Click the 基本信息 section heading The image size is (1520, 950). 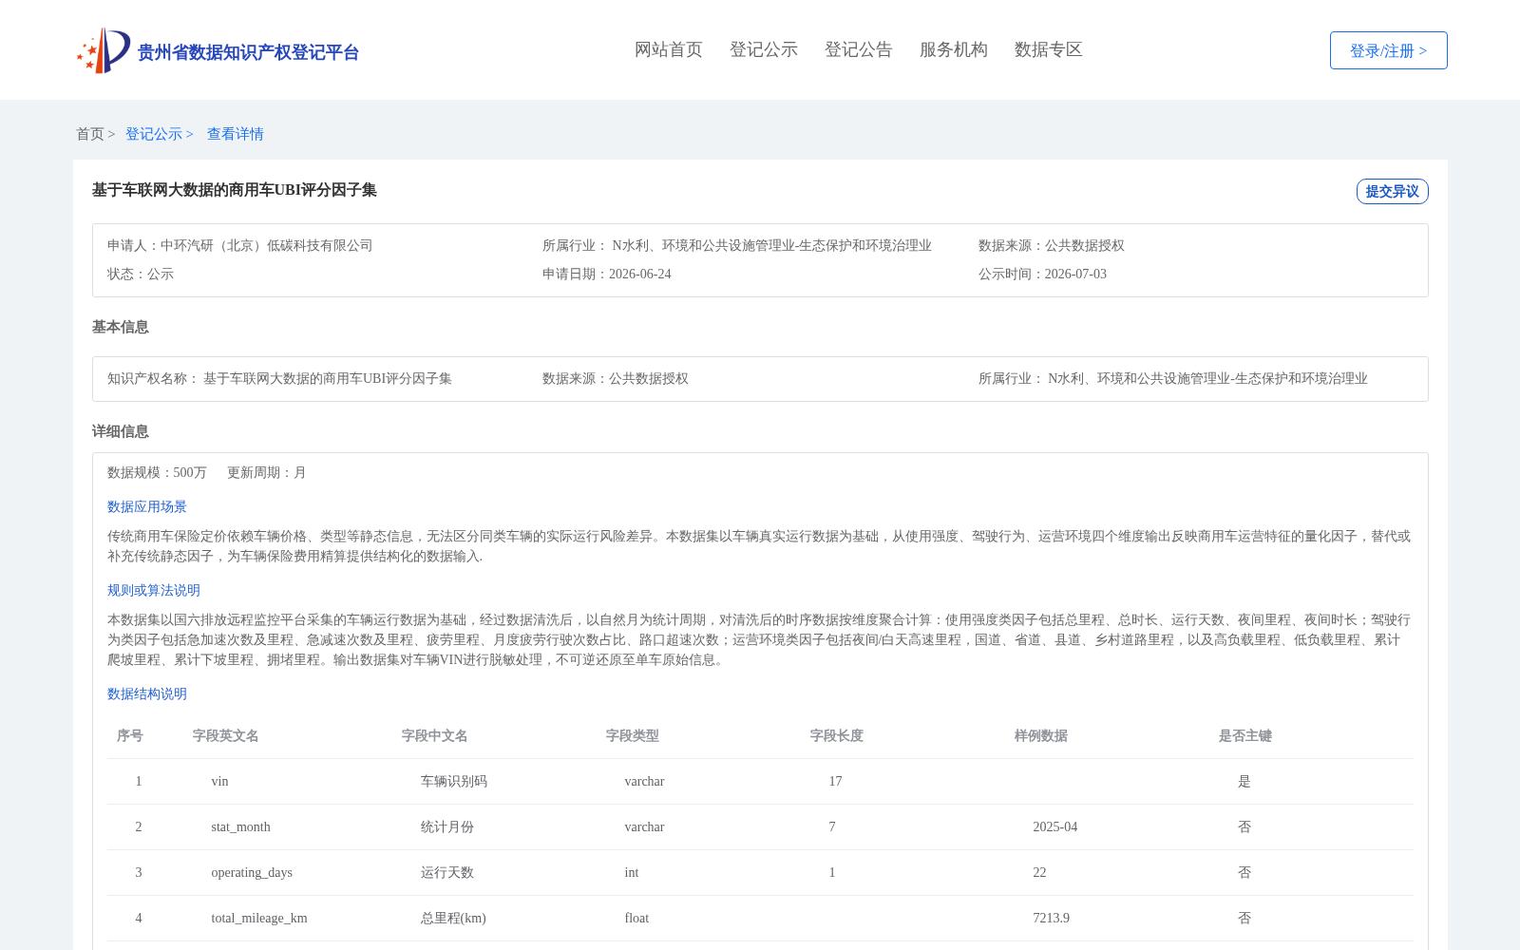(121, 327)
